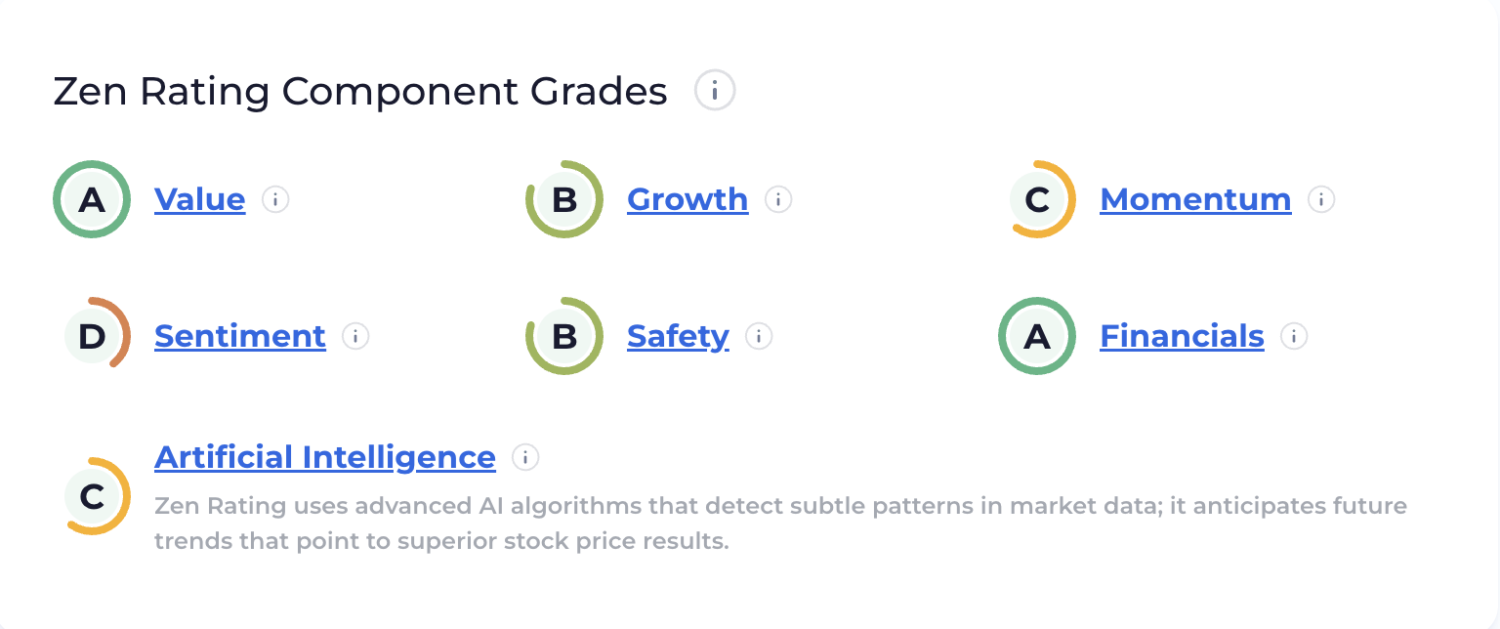
Task: Click the D grade badge for Sentiment
Action: (92, 336)
